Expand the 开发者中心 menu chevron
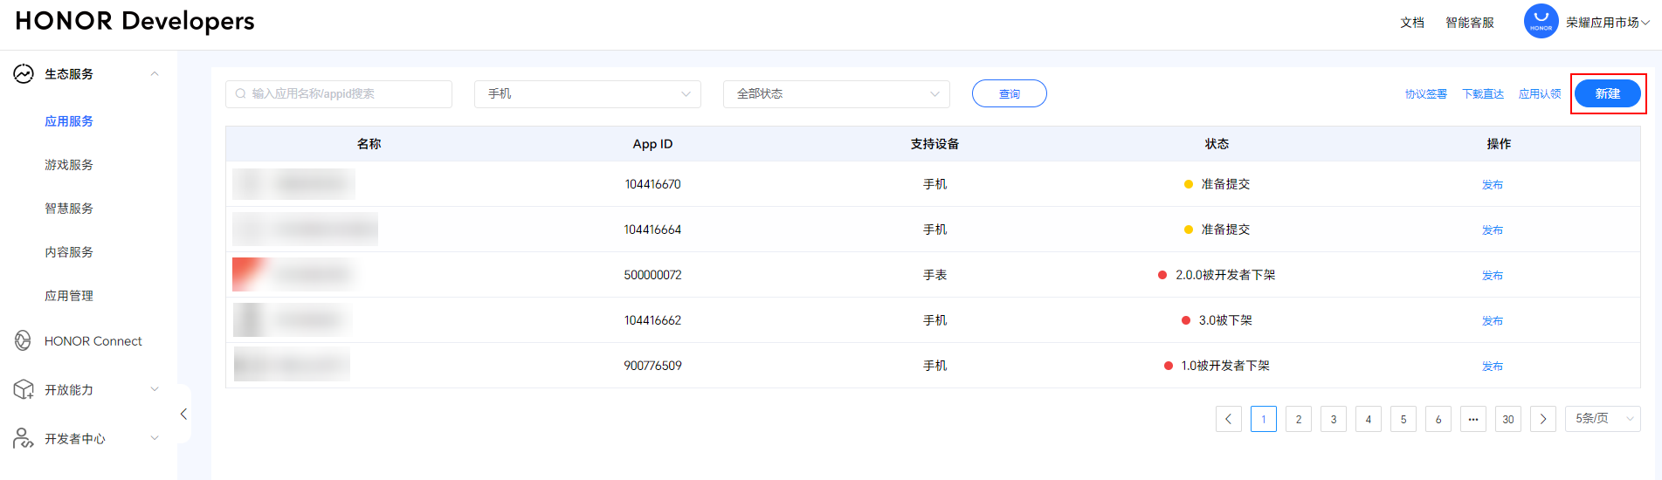Screen dimensions: 1662x480 point(155,438)
